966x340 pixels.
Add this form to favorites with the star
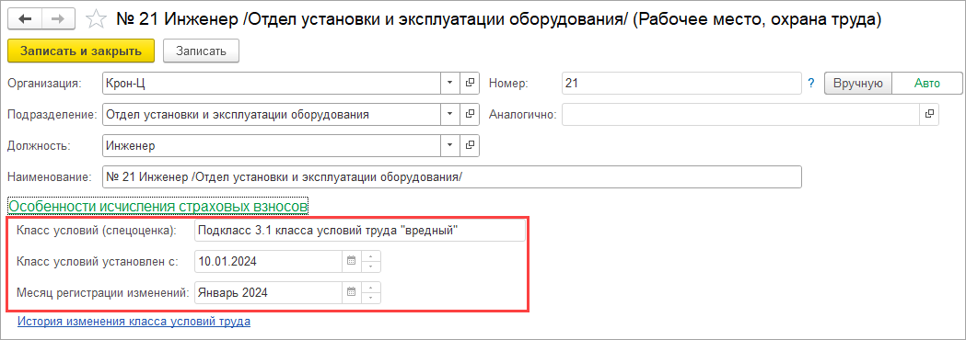[x=96, y=19]
